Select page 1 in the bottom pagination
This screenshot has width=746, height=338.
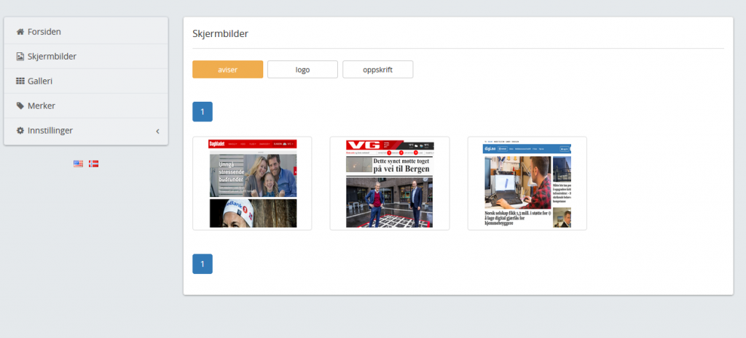click(202, 264)
